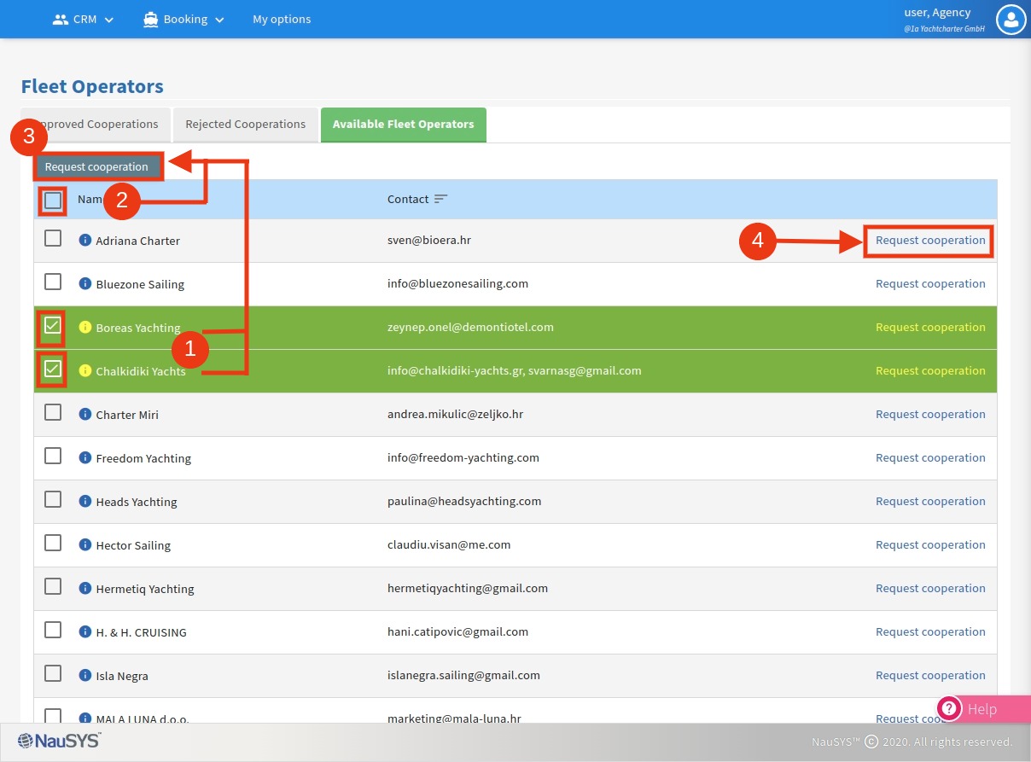Click the yellow info icon for Boreas Yachting

84,328
